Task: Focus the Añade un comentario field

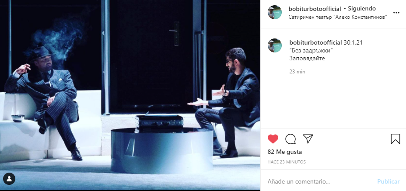Action: (x=320, y=181)
